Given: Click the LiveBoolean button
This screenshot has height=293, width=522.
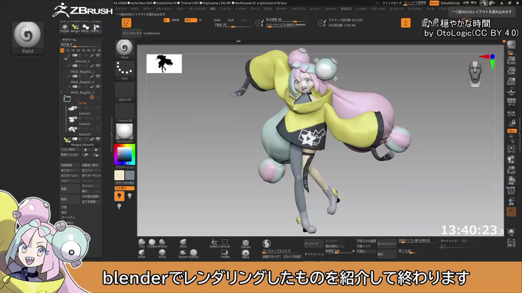Looking at the screenshot, I should point(152,33).
